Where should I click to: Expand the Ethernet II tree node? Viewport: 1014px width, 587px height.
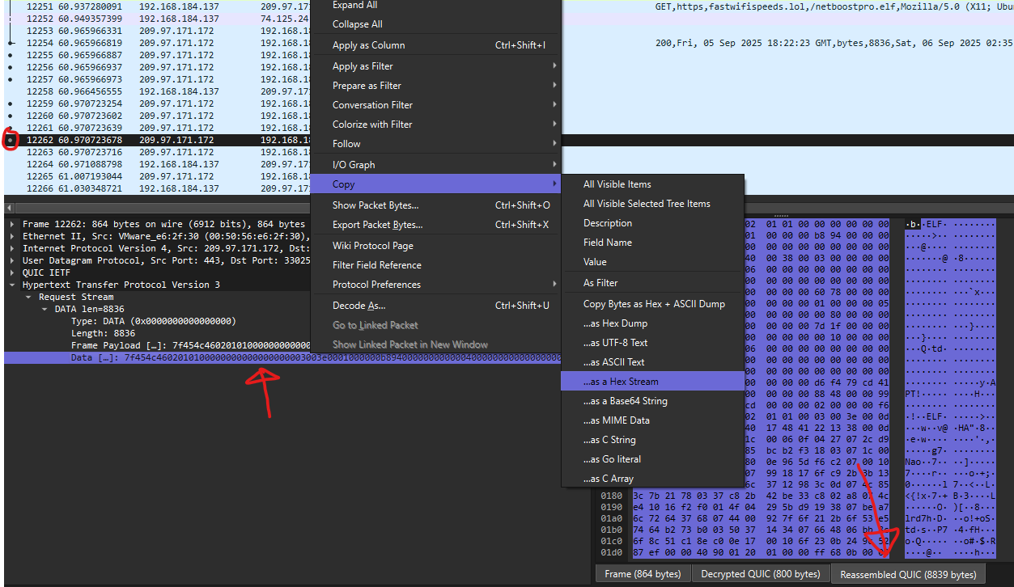coord(11,236)
